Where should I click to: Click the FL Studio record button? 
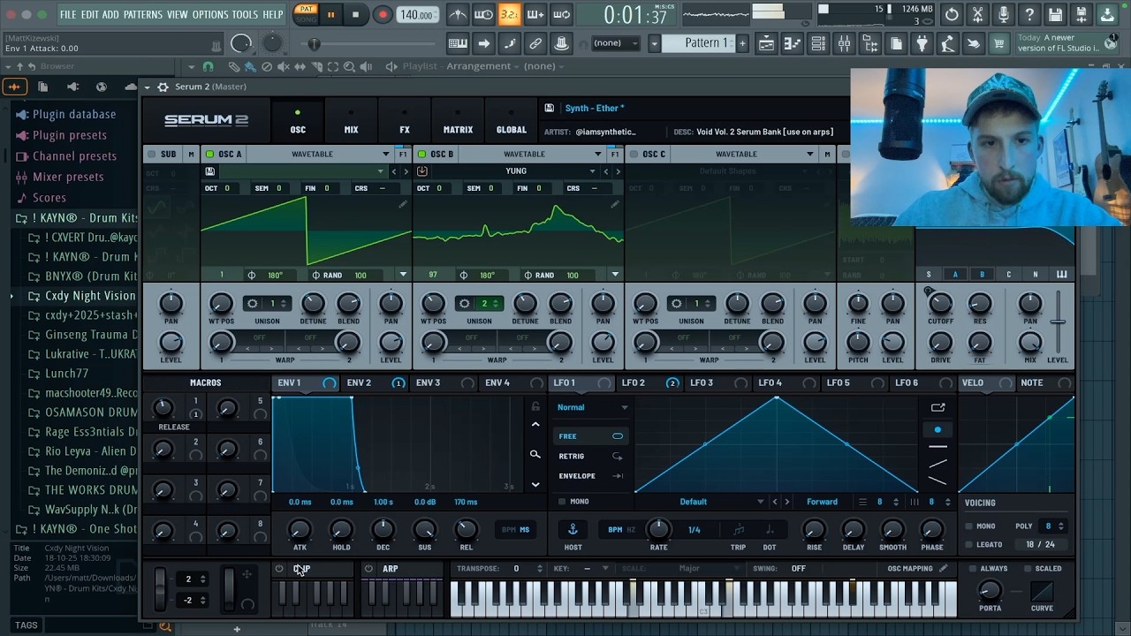[383, 14]
